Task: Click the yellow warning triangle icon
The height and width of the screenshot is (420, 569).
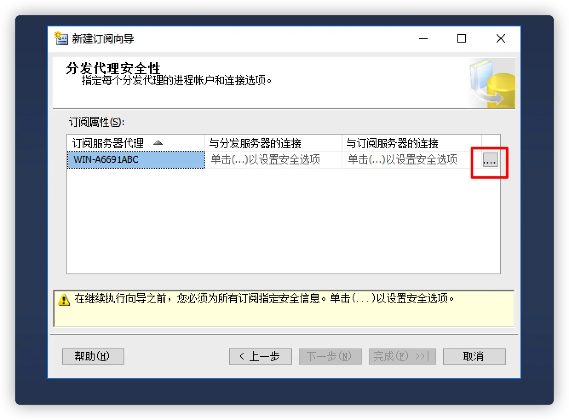Action: (63, 299)
